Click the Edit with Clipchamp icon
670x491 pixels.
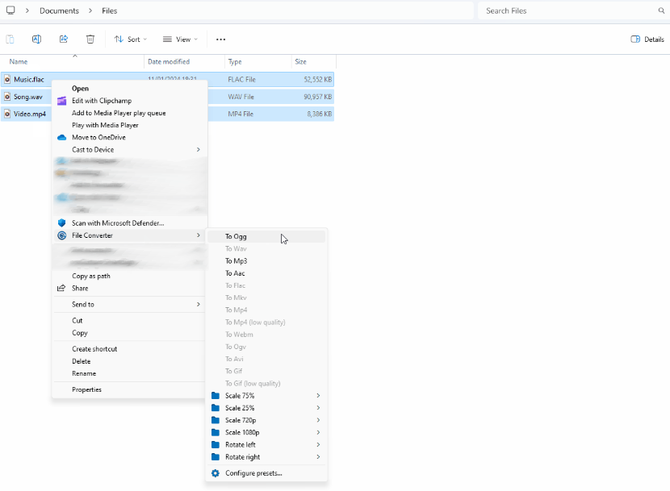point(61,101)
